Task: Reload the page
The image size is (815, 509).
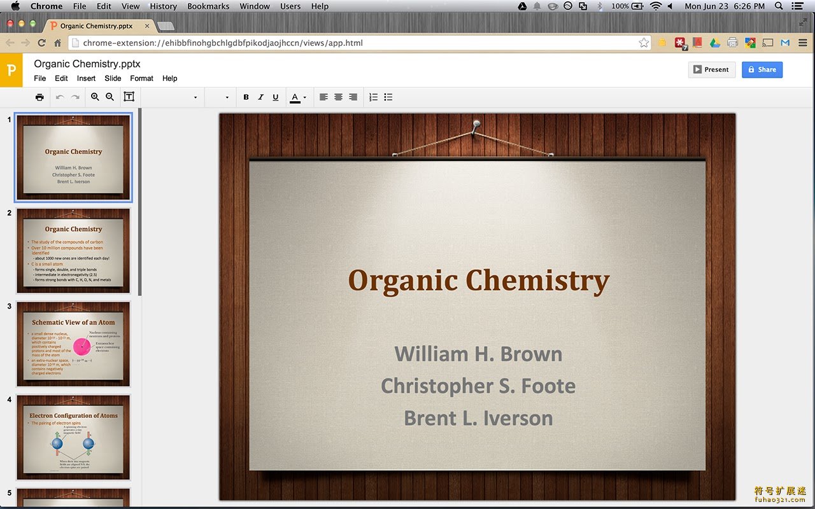Action: 41,43
